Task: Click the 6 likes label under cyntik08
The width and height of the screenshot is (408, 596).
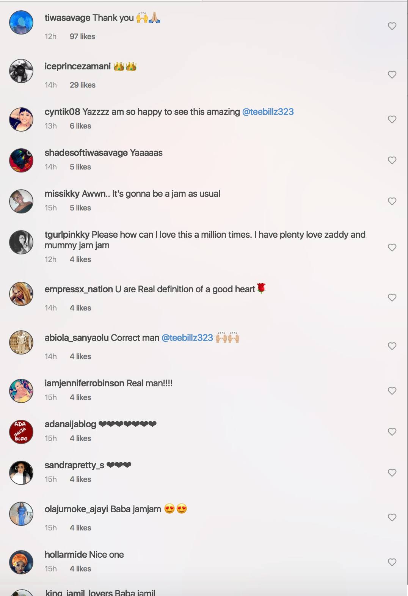Action: (x=80, y=126)
